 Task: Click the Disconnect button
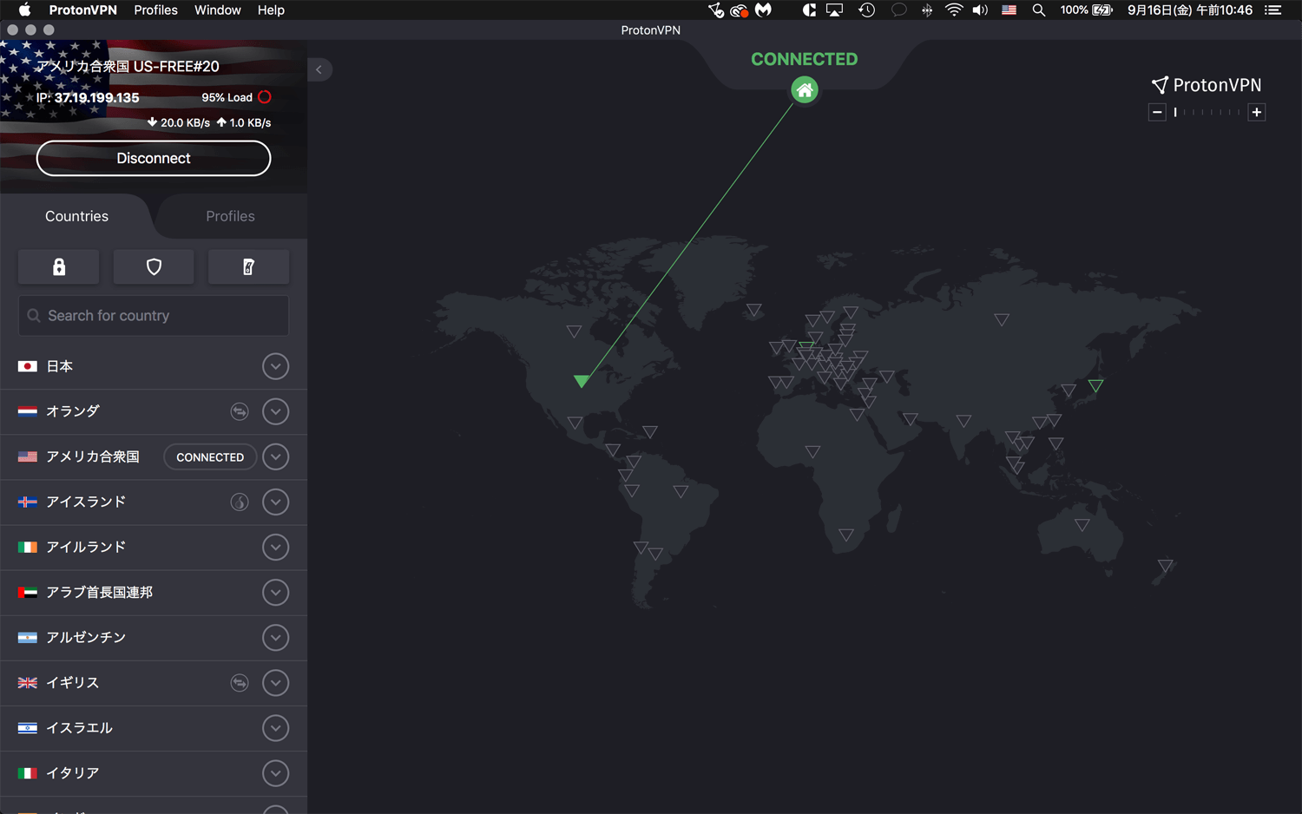click(x=154, y=158)
